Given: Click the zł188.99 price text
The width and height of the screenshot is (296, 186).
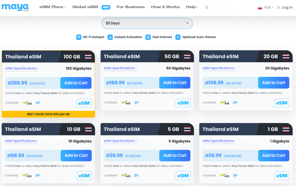Looking at the screenshot, I should [115, 83].
